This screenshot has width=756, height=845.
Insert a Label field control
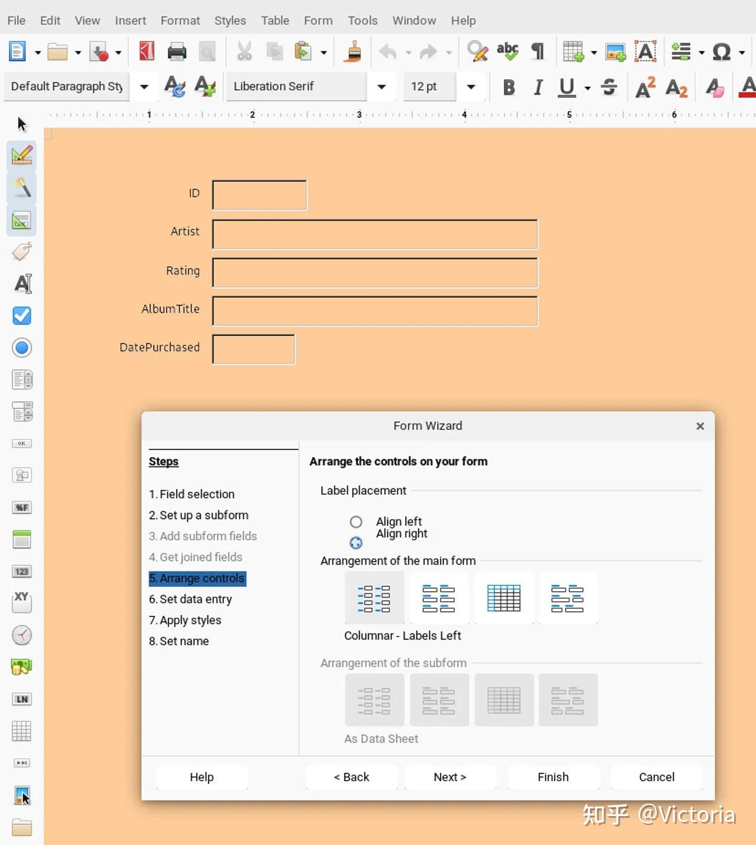click(21, 252)
